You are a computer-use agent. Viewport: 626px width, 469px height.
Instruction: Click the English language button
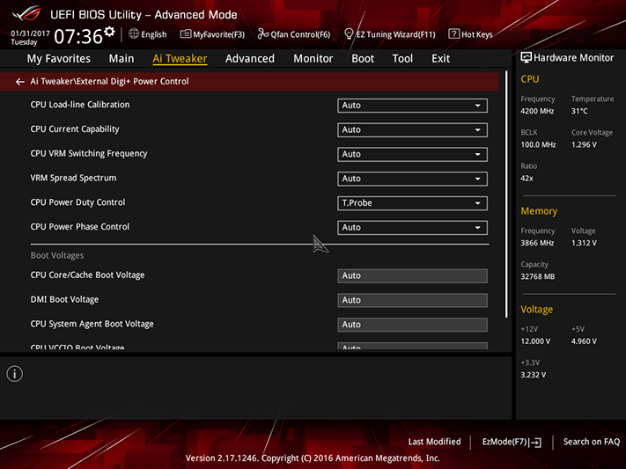(154, 34)
